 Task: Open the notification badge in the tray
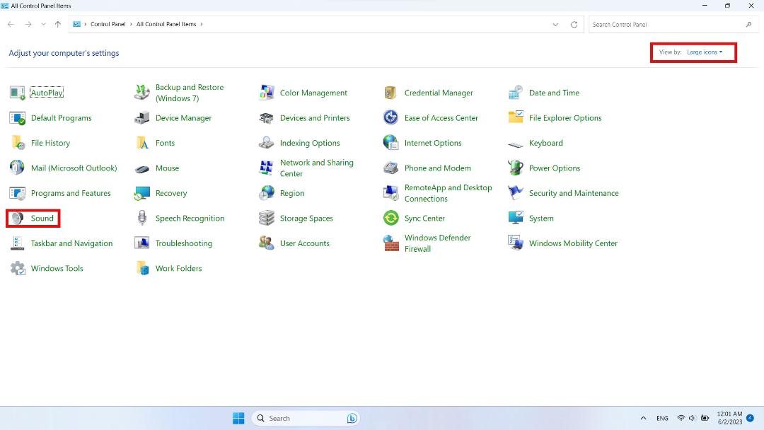750,418
